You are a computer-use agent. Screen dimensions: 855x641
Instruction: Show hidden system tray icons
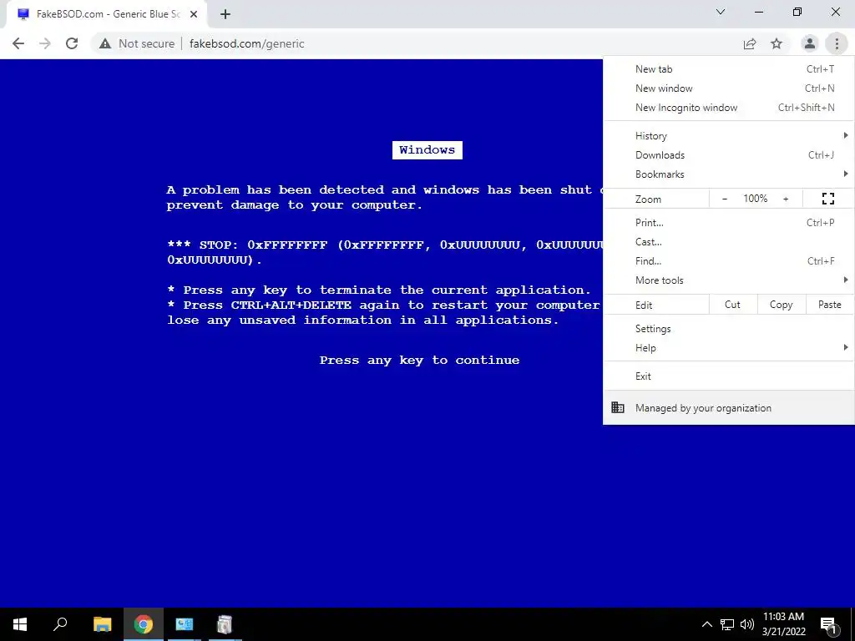pos(706,624)
